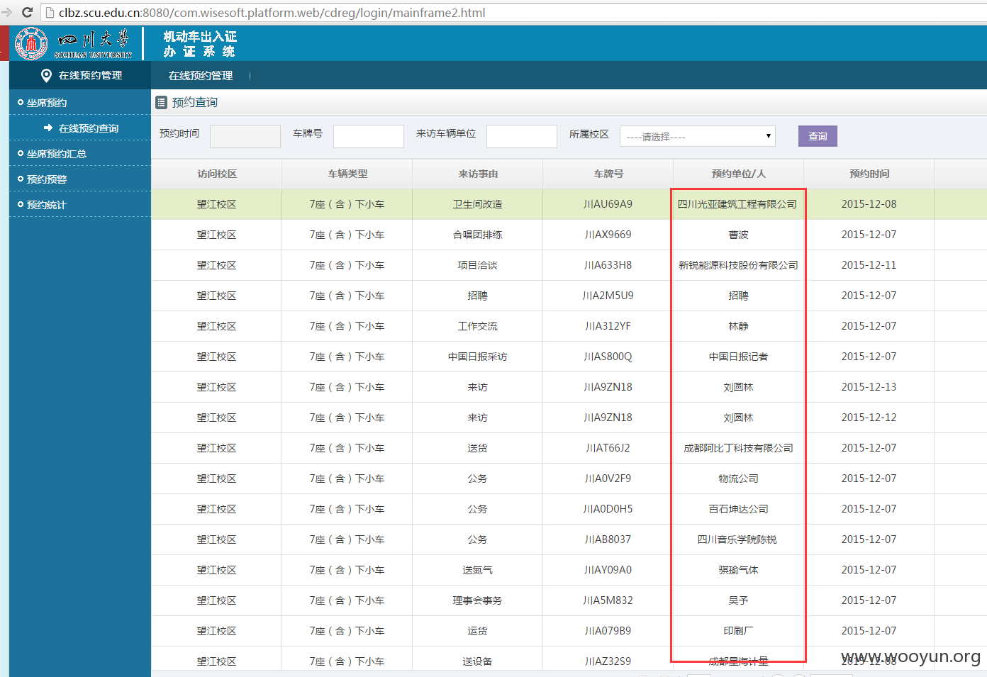Focus the 来访车辆单位 input field
The width and height of the screenshot is (987, 677).
coord(522,136)
